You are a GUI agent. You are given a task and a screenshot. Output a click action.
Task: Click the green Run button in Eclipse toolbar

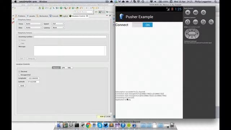pos(61,8)
